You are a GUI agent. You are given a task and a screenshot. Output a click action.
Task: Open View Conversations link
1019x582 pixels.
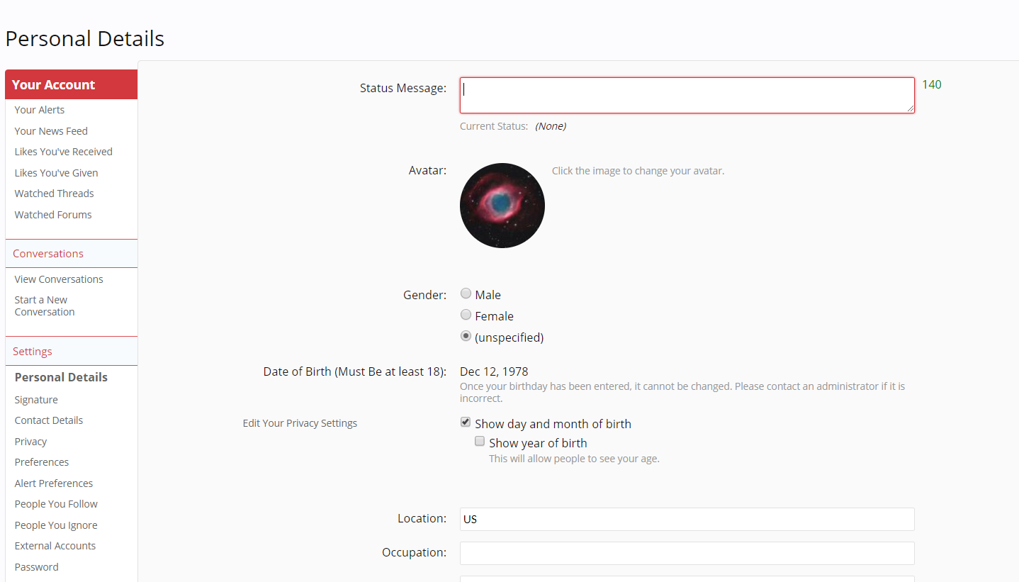[59, 279]
